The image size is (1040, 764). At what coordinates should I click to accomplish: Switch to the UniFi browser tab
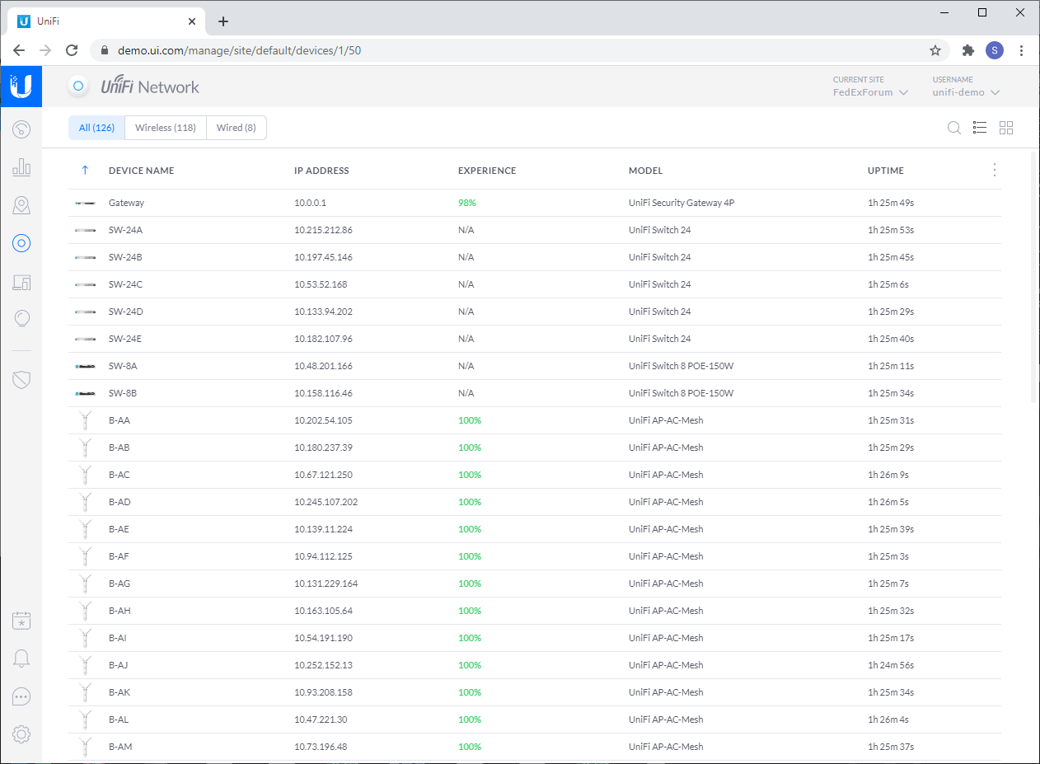pos(108,21)
